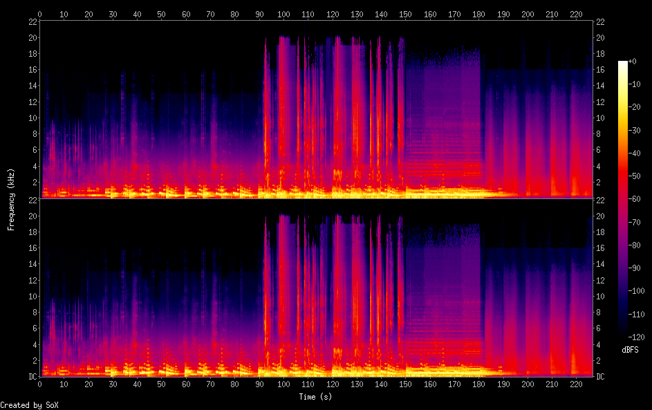Click "18" on upper channel's left frequency axis
Viewport: 652px width, 410px height.
[x=33, y=54]
